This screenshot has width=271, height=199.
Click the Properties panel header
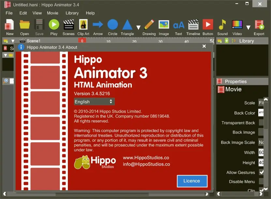[x=242, y=81]
